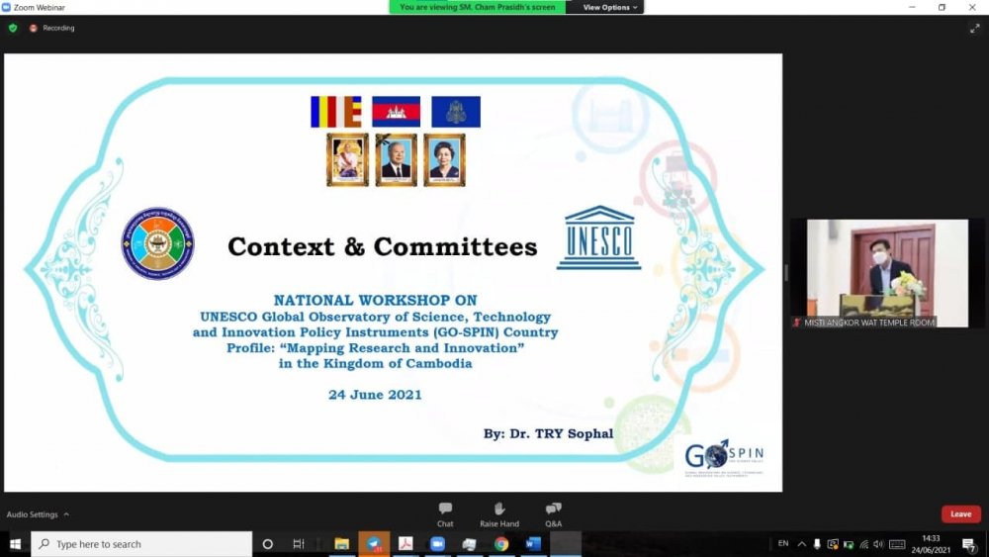Leave the webinar
Image resolution: width=989 pixels, height=557 pixels.
coord(960,514)
